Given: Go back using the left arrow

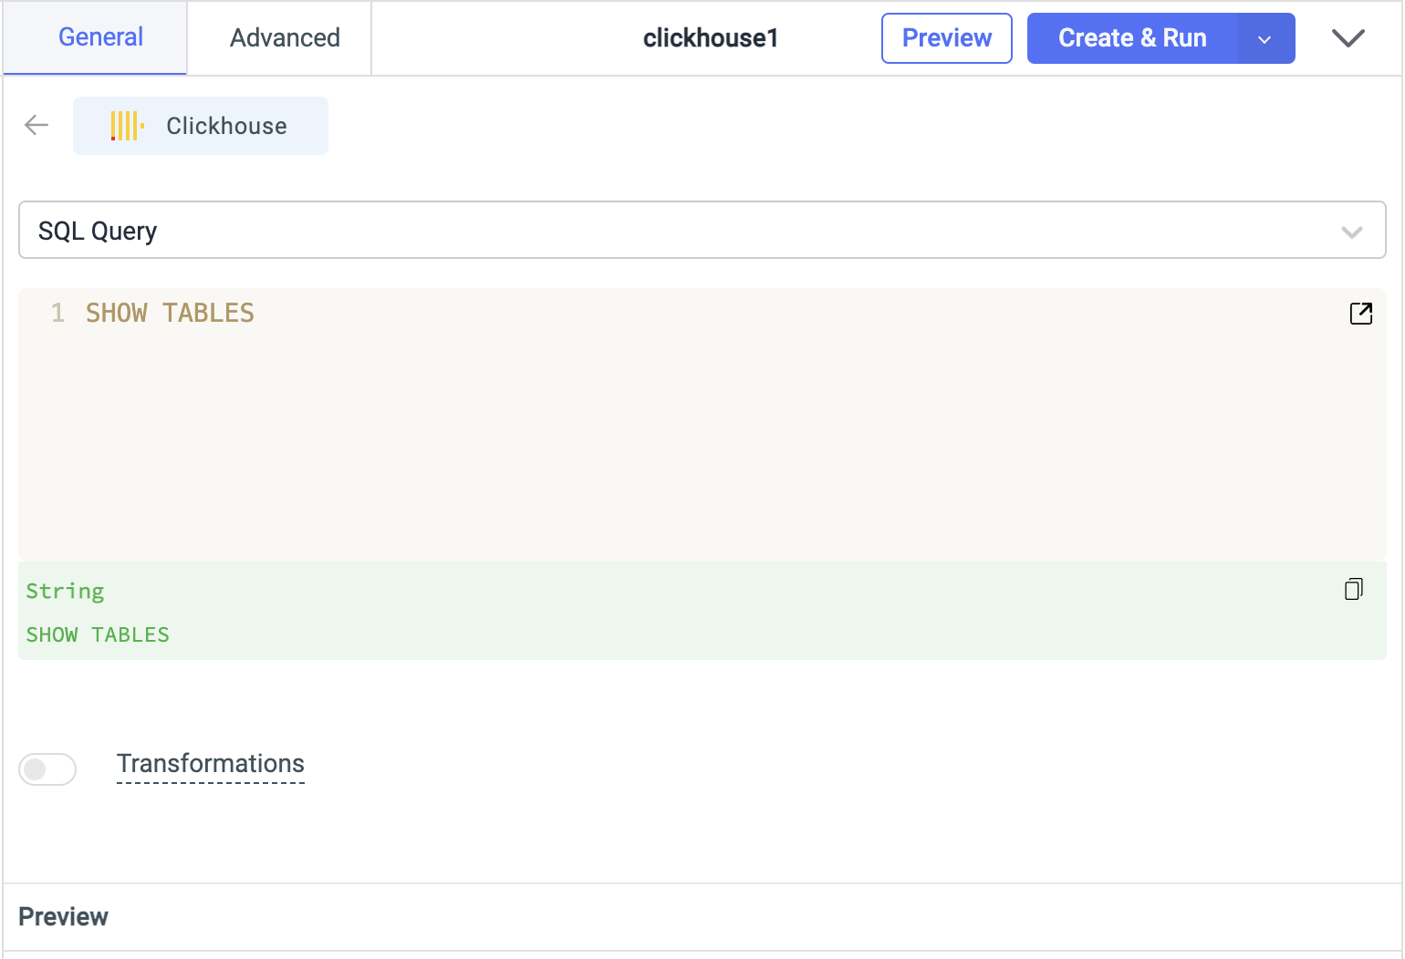Looking at the screenshot, I should pyautogui.click(x=36, y=125).
